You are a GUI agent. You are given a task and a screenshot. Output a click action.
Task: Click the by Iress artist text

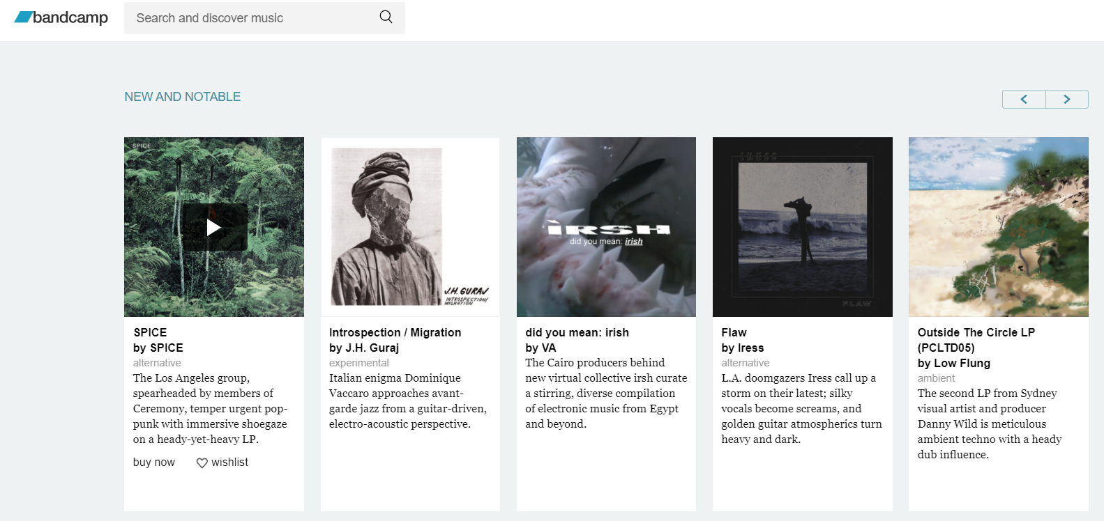(x=743, y=348)
